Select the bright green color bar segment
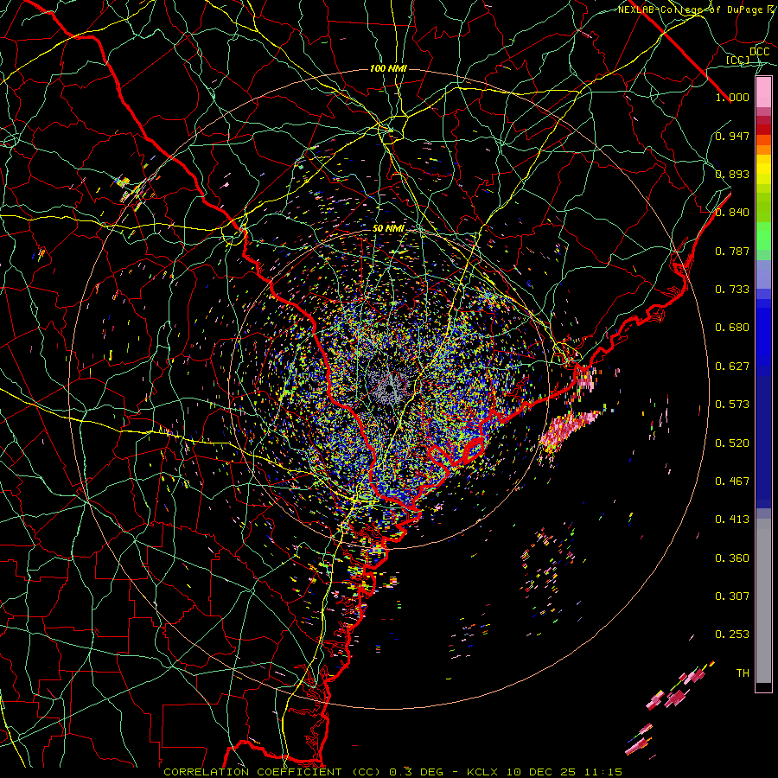 pyautogui.click(x=763, y=236)
